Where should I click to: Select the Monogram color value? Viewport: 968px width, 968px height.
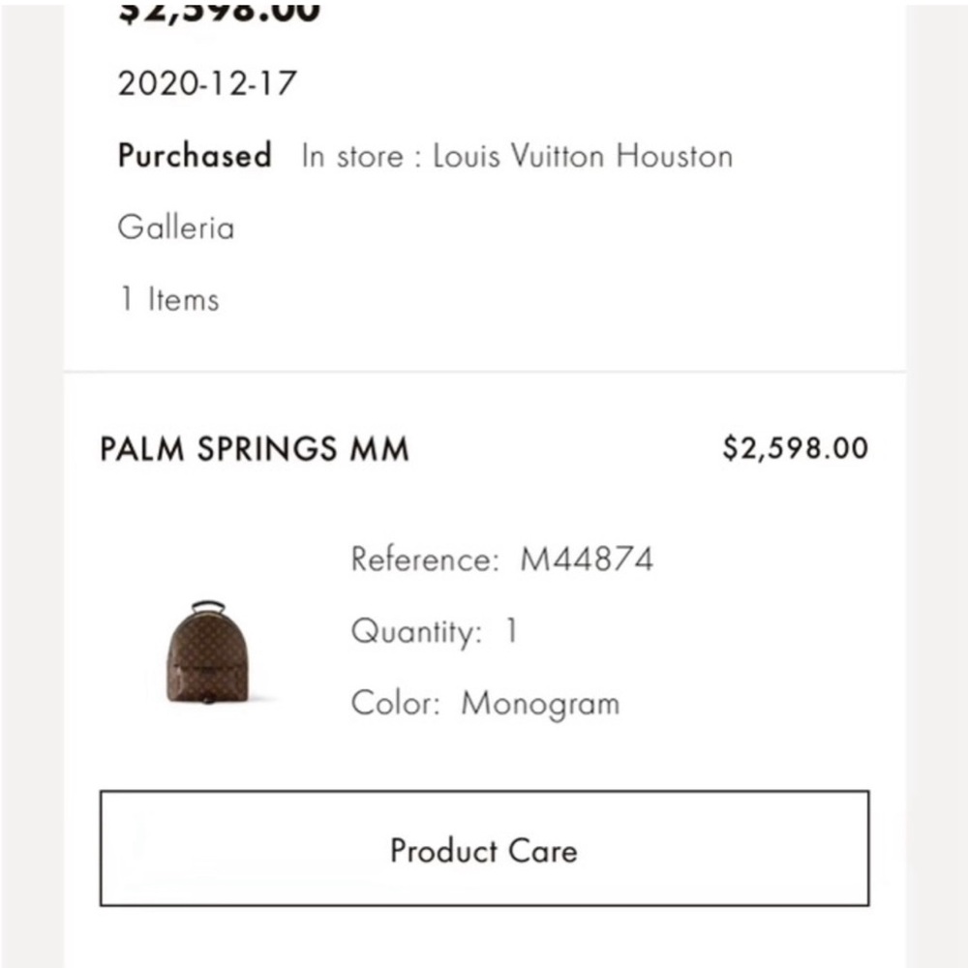[541, 705]
